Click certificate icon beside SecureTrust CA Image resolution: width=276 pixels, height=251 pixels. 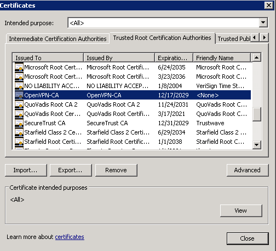coord(19,123)
